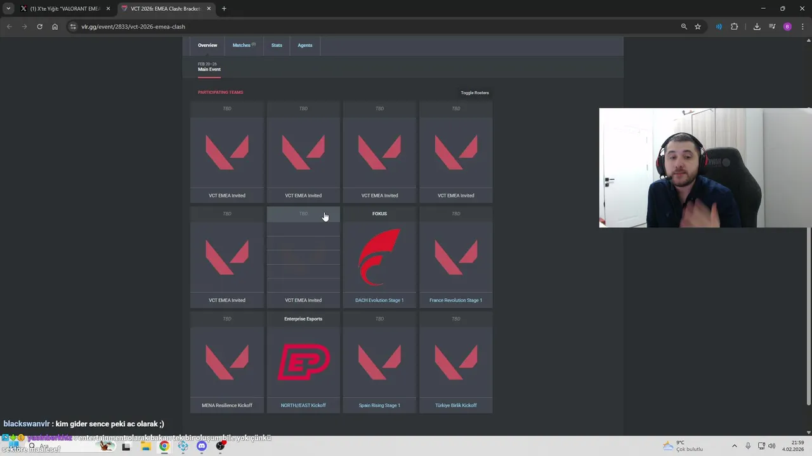Click the Spain Rising Stage 1 link
812x456 pixels.
click(379, 405)
